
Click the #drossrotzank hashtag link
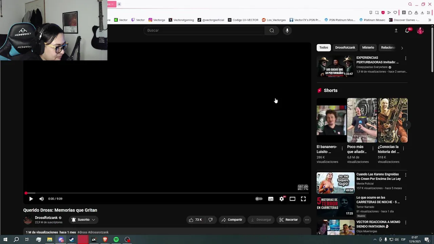(98, 232)
